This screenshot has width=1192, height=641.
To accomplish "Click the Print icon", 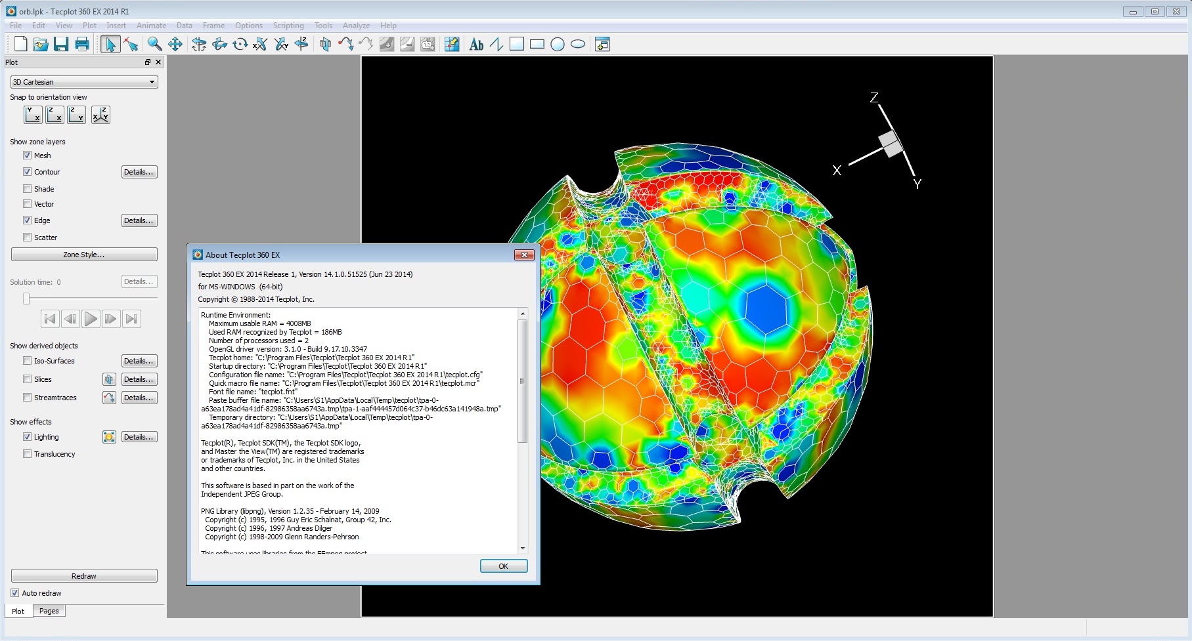I will click(82, 44).
